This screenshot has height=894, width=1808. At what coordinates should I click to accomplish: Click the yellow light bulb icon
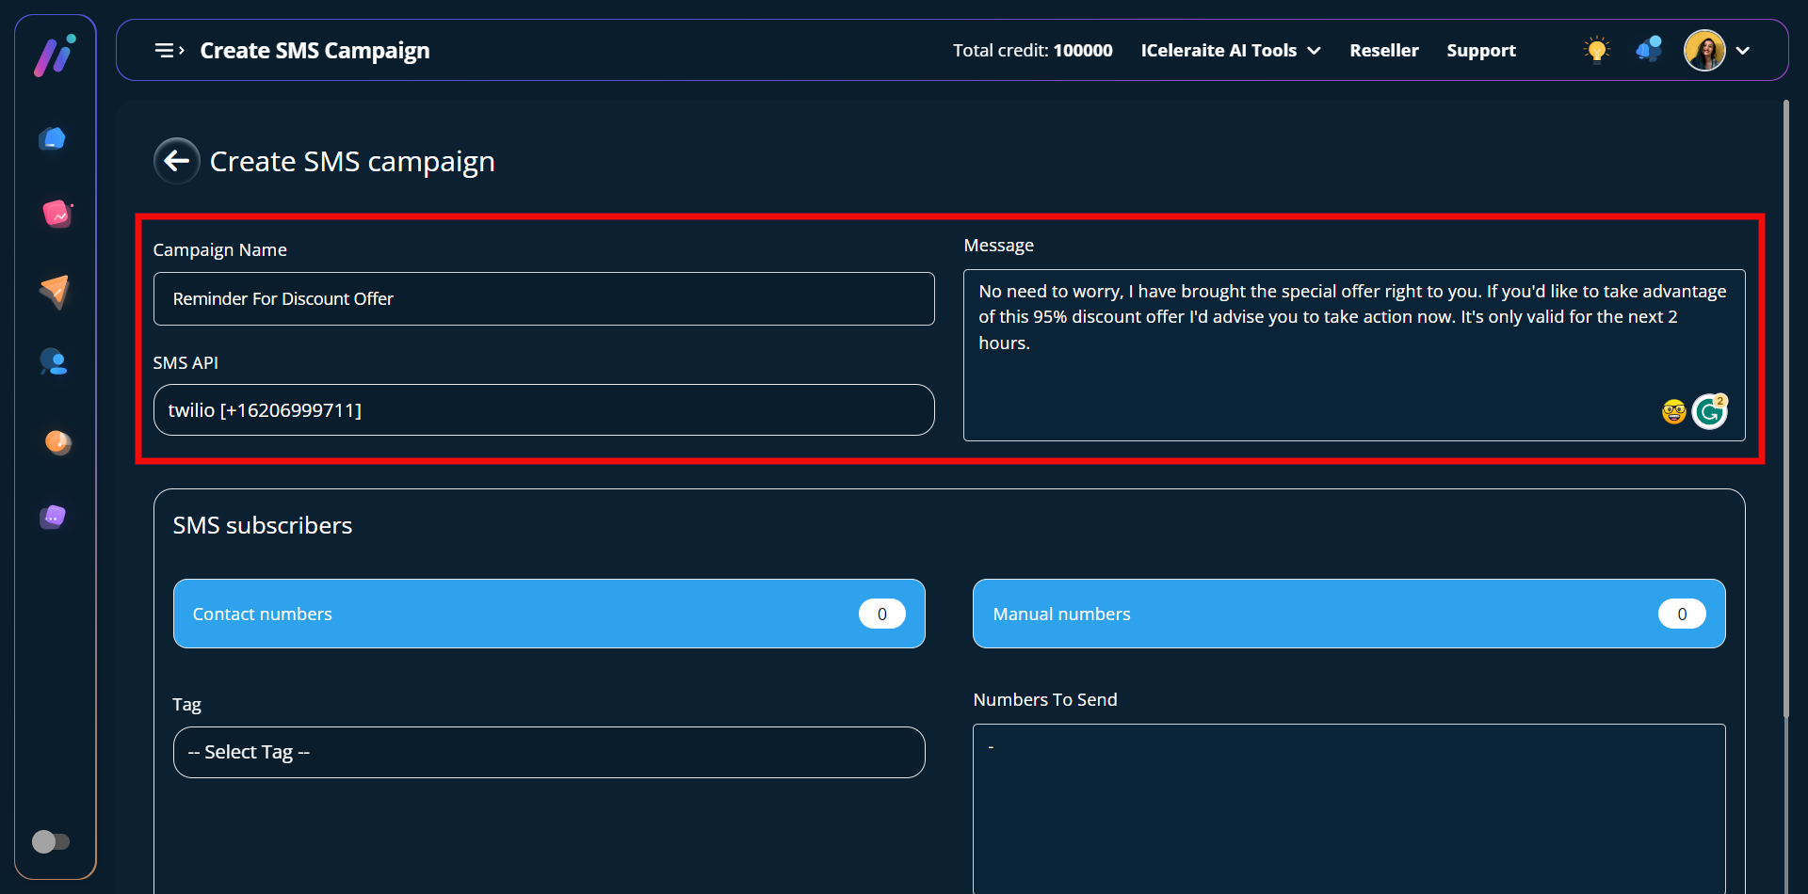pyautogui.click(x=1596, y=50)
